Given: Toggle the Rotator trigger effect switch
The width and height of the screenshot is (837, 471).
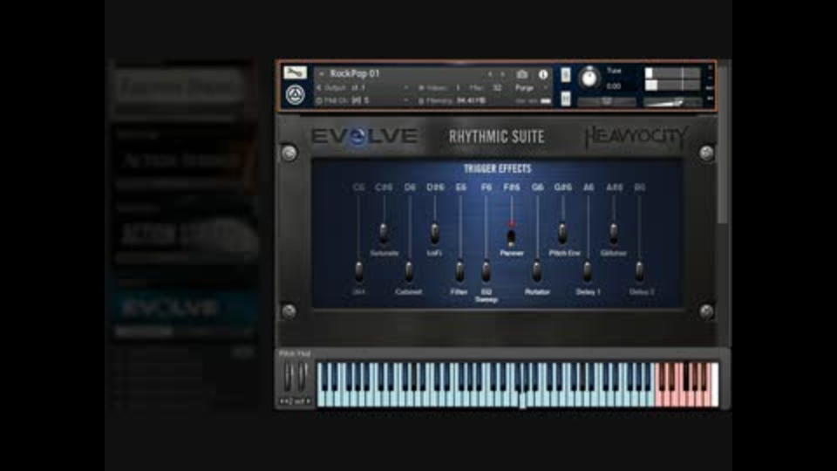Looking at the screenshot, I should click(537, 271).
